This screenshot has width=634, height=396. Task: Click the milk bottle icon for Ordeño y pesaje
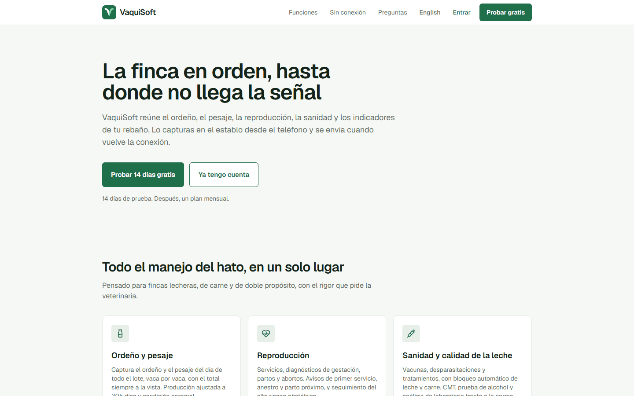pyautogui.click(x=120, y=334)
